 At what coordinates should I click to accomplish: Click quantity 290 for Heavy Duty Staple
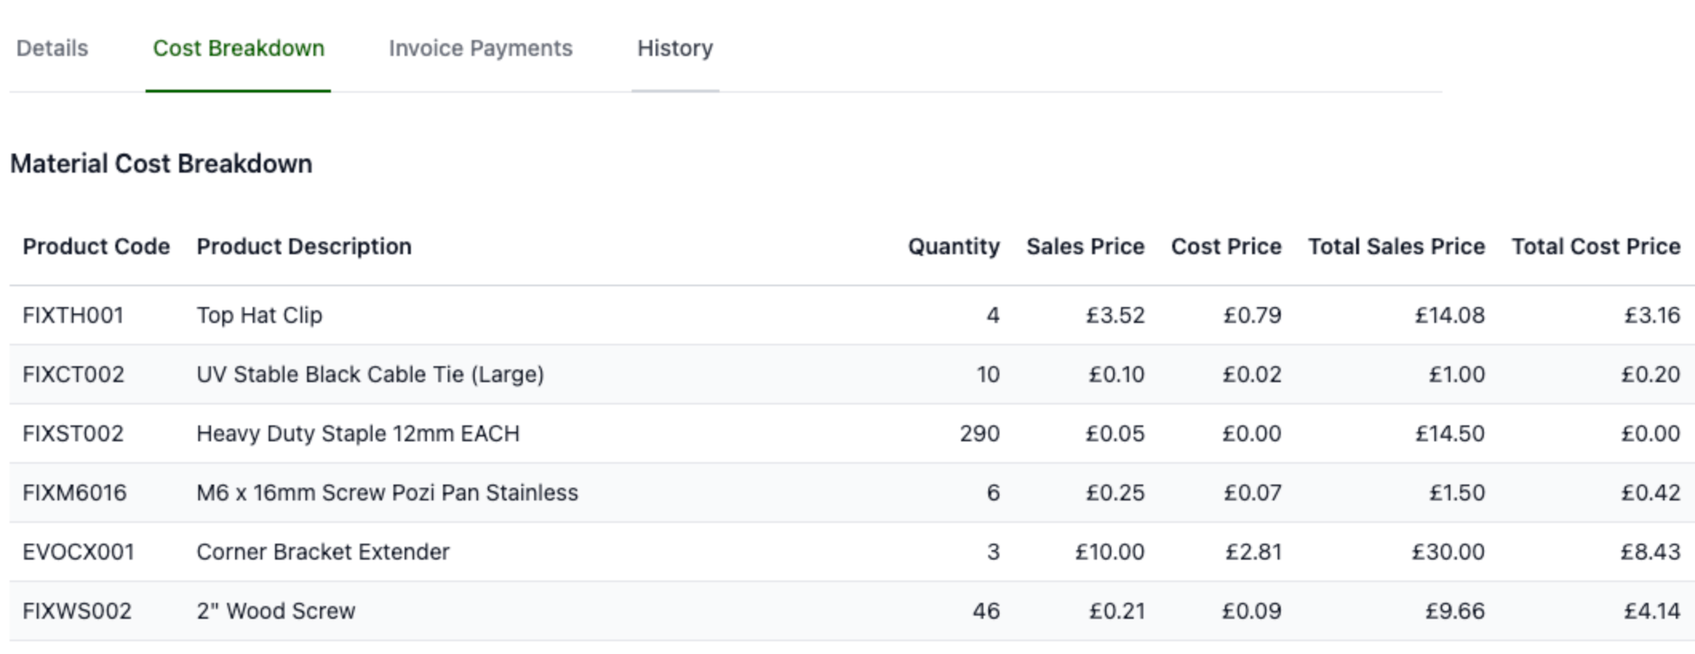(x=979, y=433)
